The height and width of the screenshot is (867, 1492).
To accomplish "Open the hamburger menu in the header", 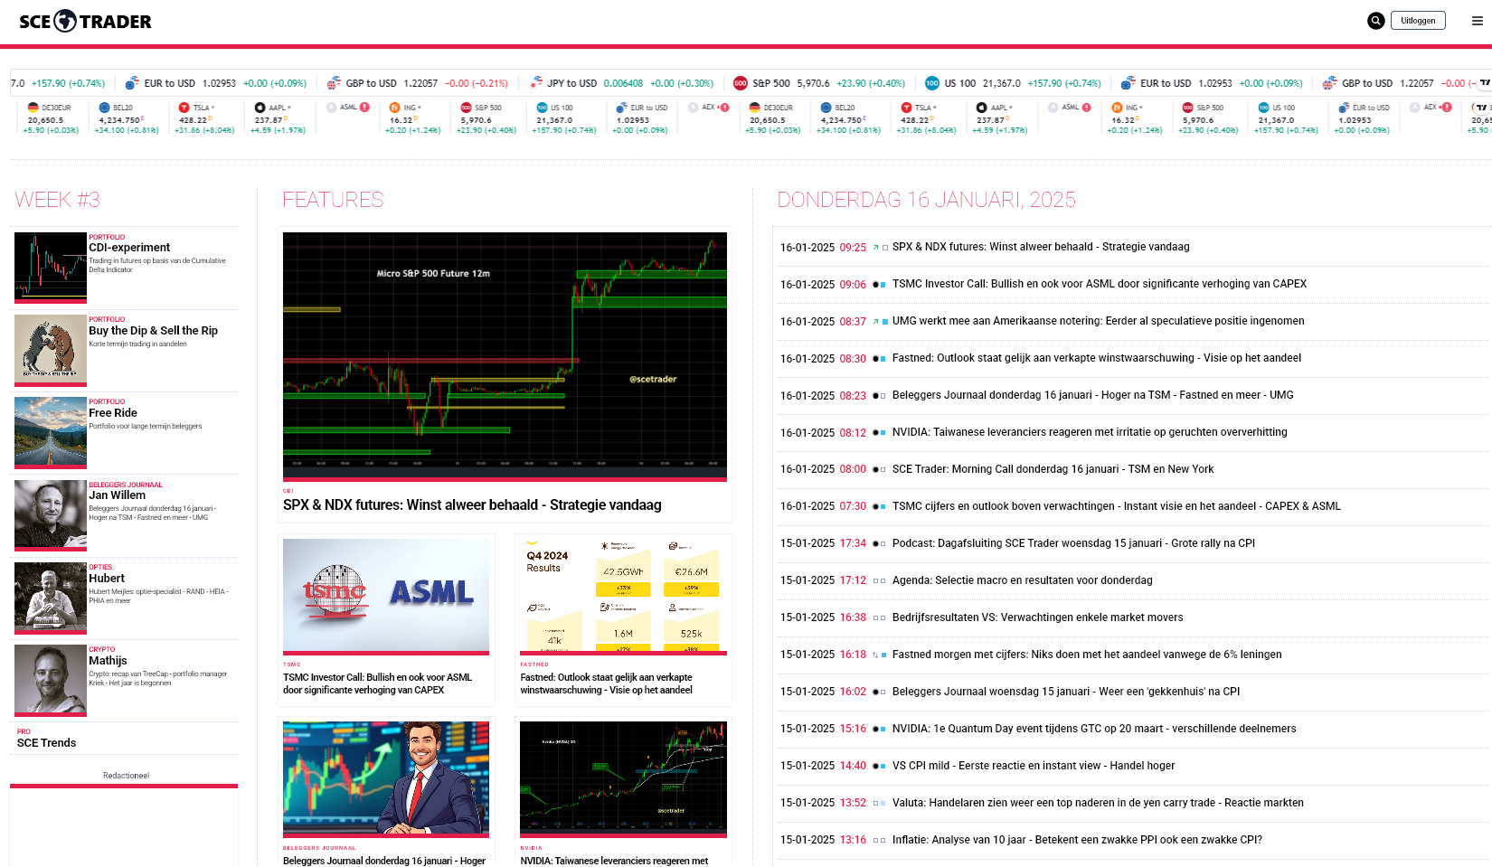I will click(1478, 21).
